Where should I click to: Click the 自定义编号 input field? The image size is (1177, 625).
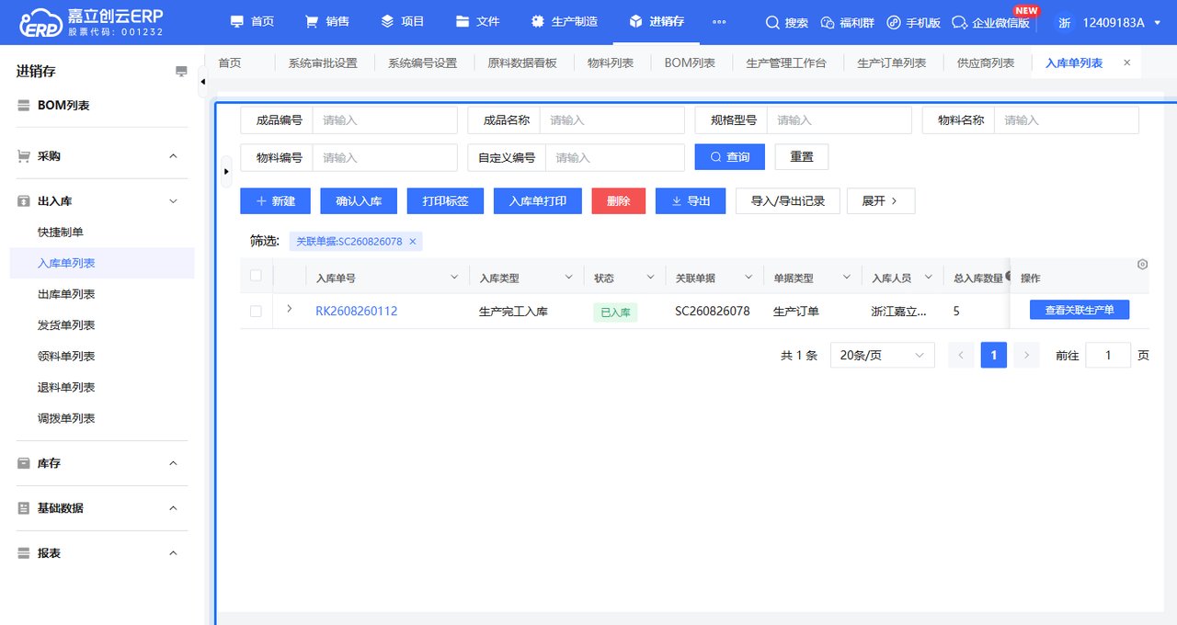point(614,157)
